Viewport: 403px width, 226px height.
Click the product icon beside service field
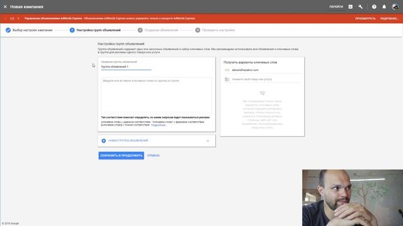(227, 79)
